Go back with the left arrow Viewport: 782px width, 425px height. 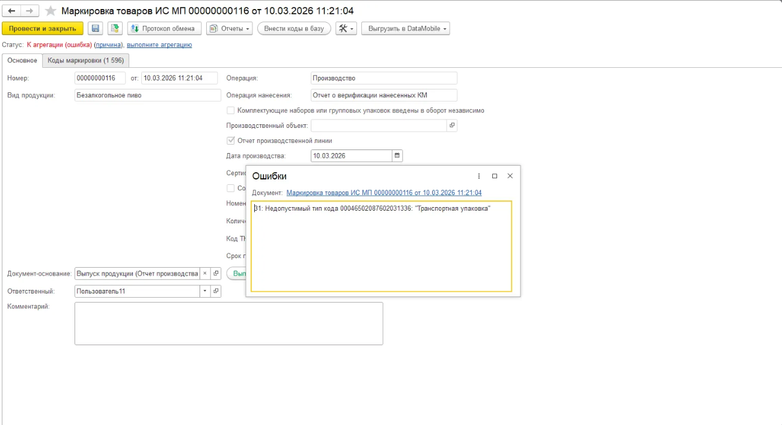(12, 11)
